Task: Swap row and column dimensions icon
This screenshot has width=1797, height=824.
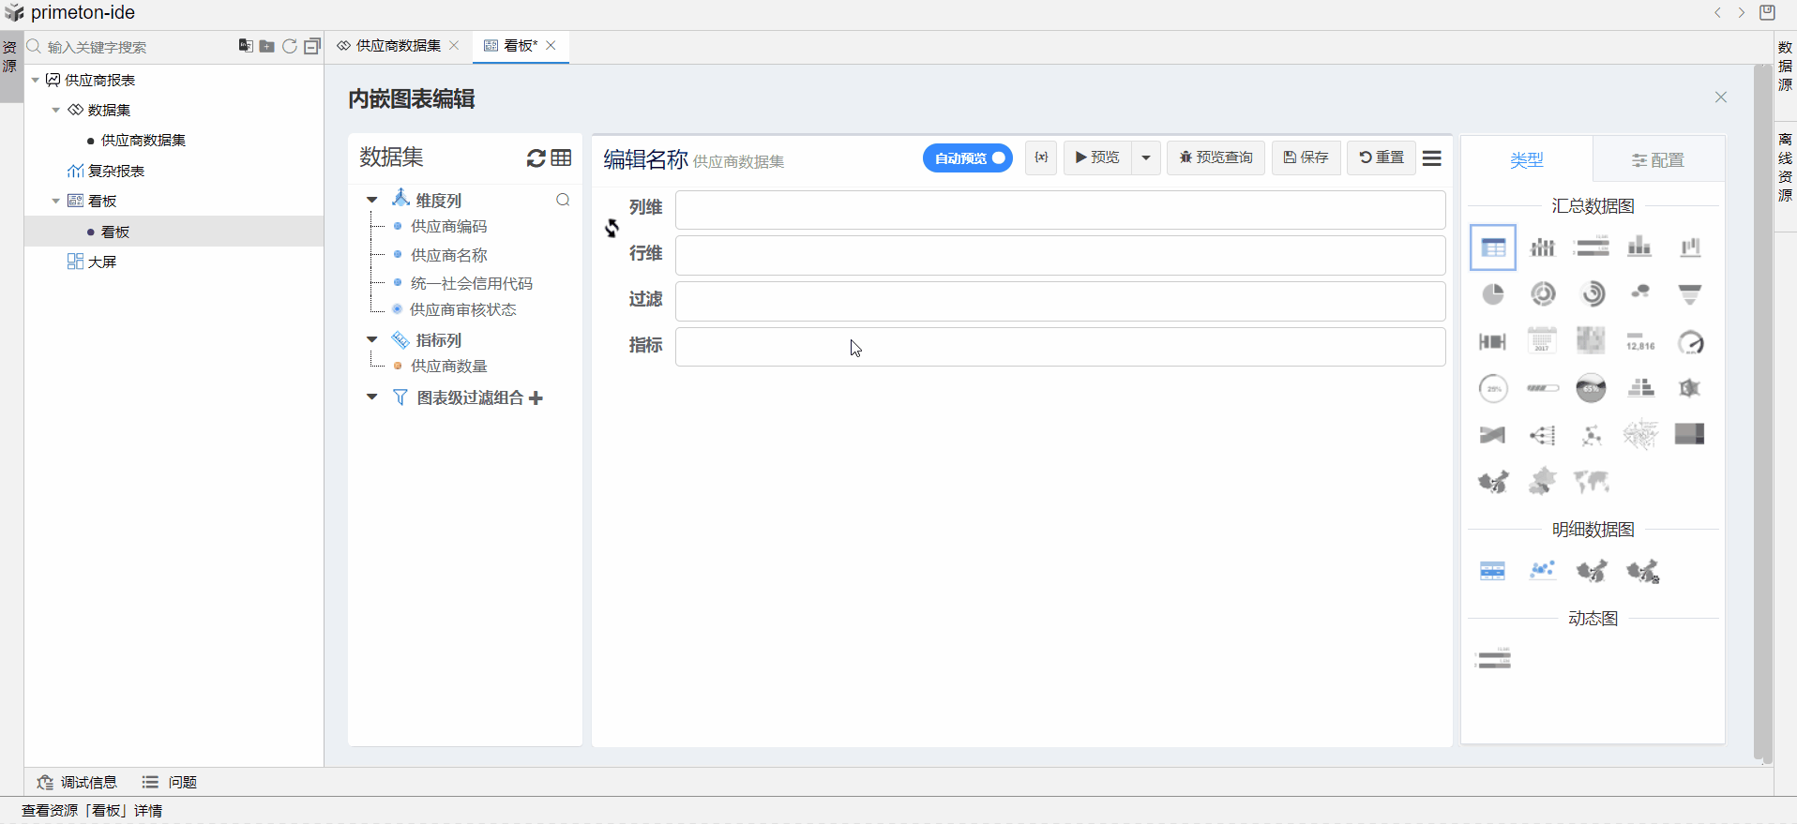Action: click(x=612, y=229)
